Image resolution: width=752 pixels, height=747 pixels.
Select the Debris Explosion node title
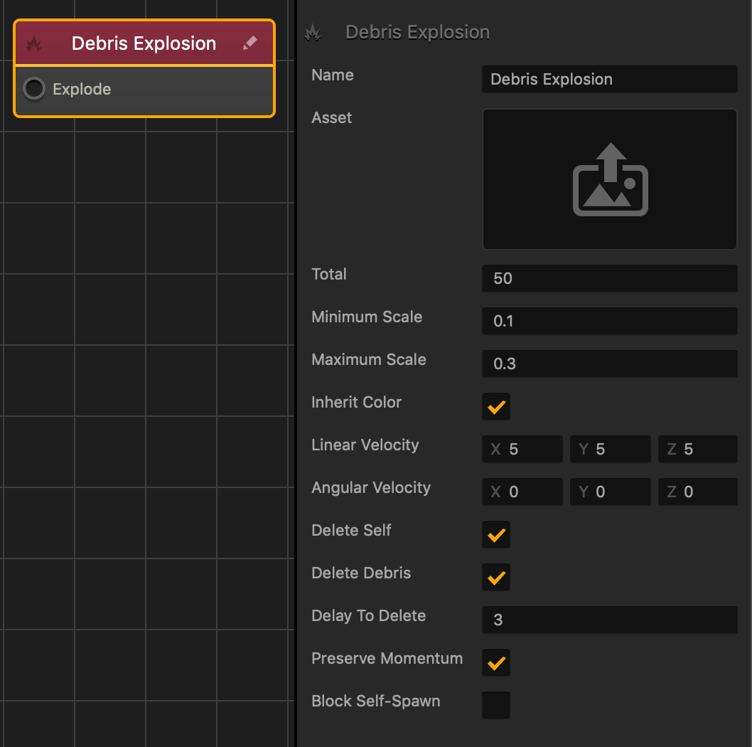point(144,43)
